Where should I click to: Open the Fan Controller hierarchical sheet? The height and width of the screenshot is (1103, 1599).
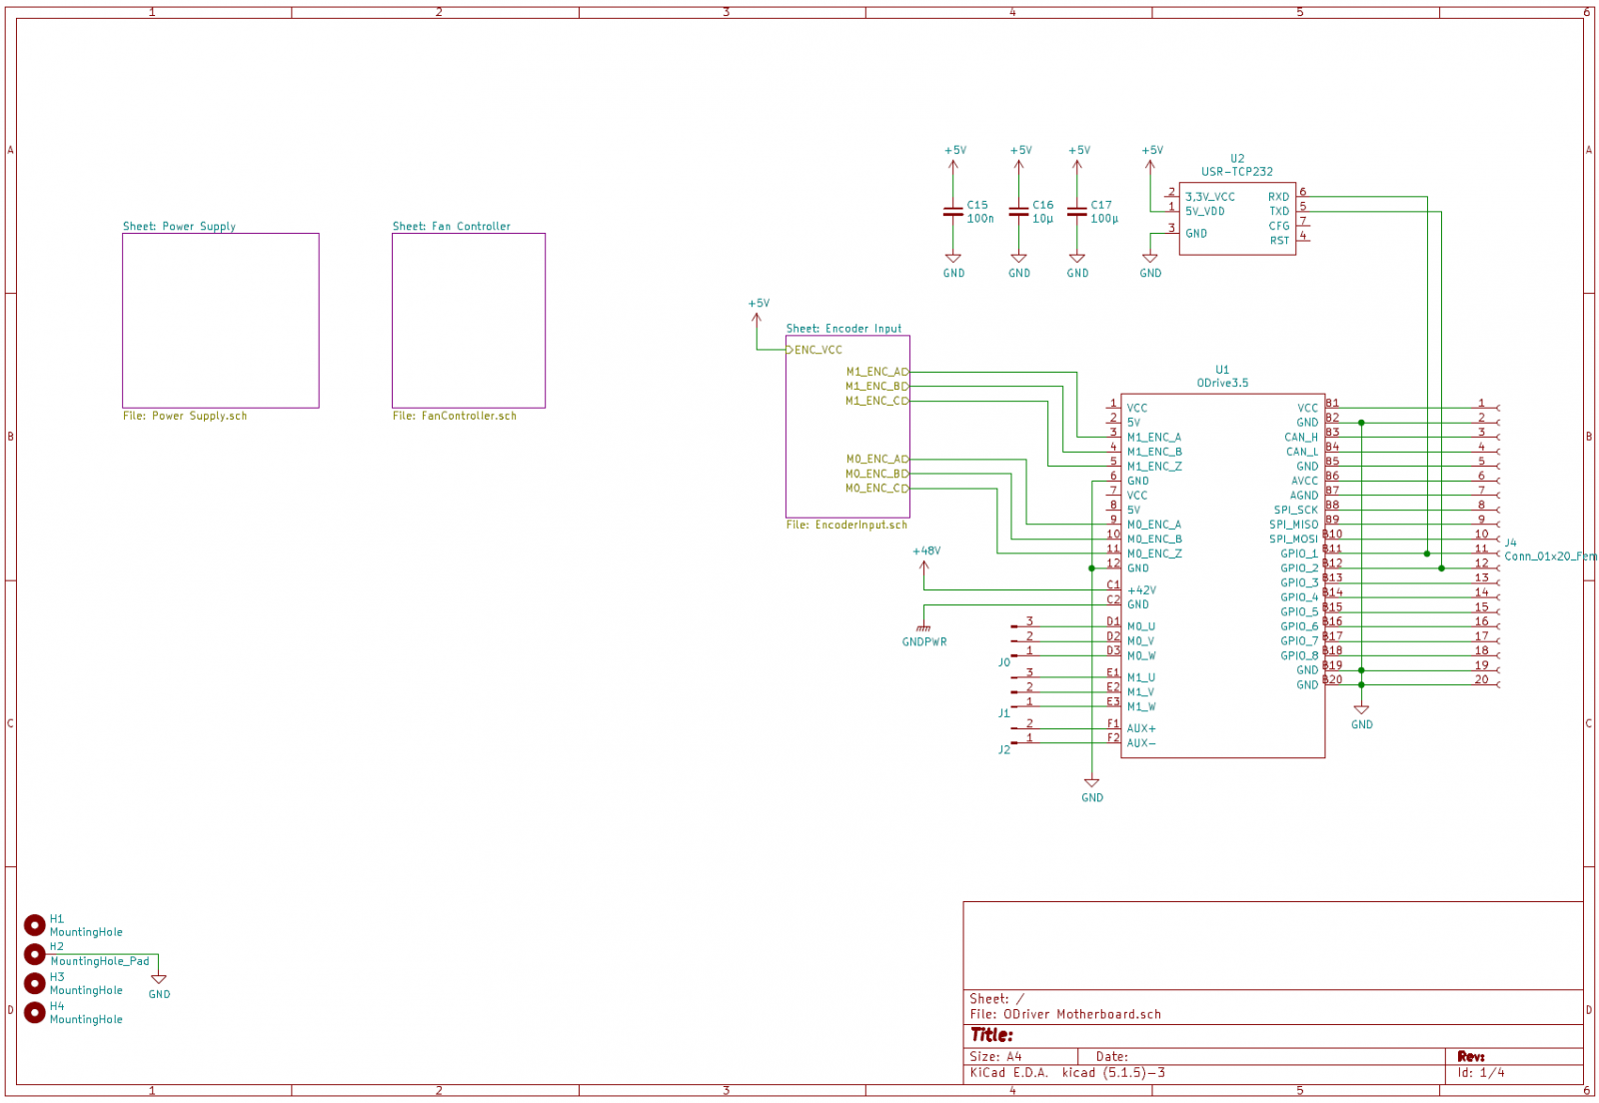468,321
